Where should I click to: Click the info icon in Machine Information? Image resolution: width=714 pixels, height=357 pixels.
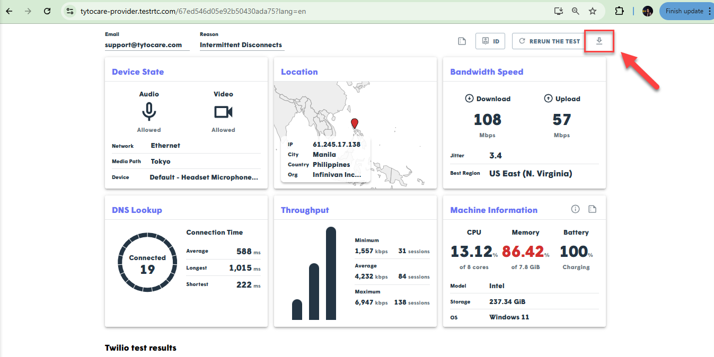pos(576,209)
